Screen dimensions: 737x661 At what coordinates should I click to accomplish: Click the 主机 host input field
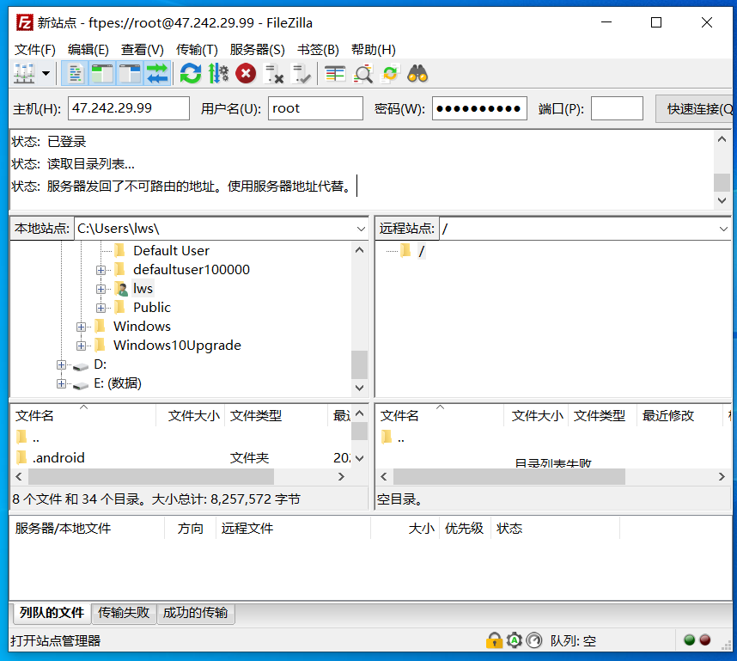(129, 108)
